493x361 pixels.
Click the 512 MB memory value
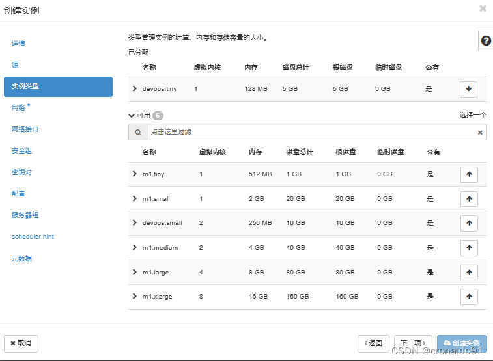click(260, 174)
